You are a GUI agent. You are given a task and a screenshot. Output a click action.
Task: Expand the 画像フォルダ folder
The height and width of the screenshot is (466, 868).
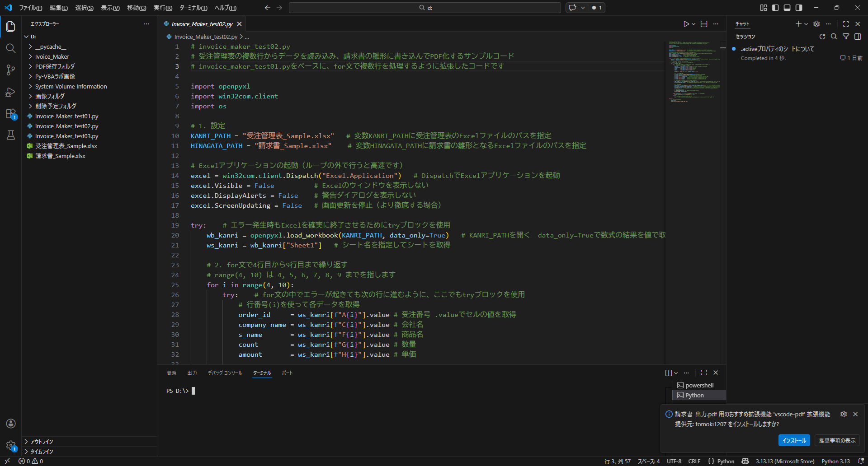point(50,96)
